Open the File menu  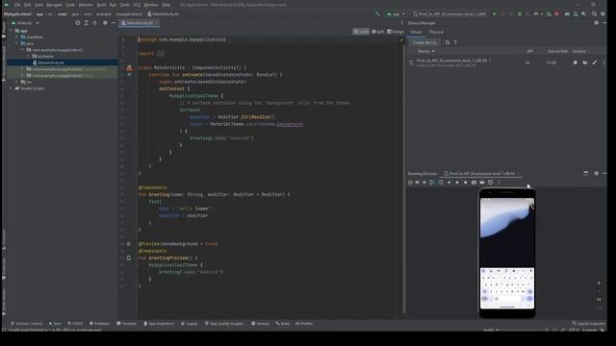[x=17, y=5]
